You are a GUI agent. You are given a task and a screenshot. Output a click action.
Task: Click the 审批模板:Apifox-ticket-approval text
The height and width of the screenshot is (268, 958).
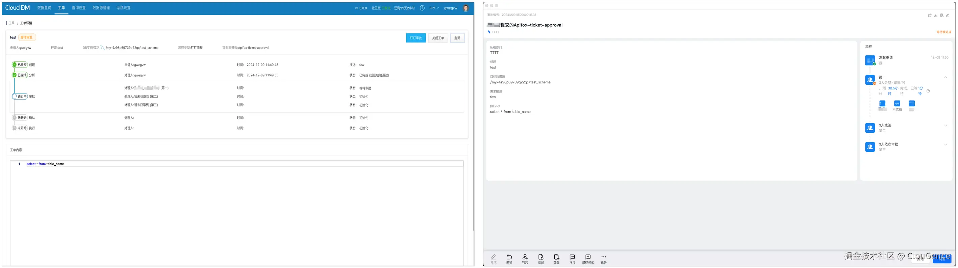[246, 48]
